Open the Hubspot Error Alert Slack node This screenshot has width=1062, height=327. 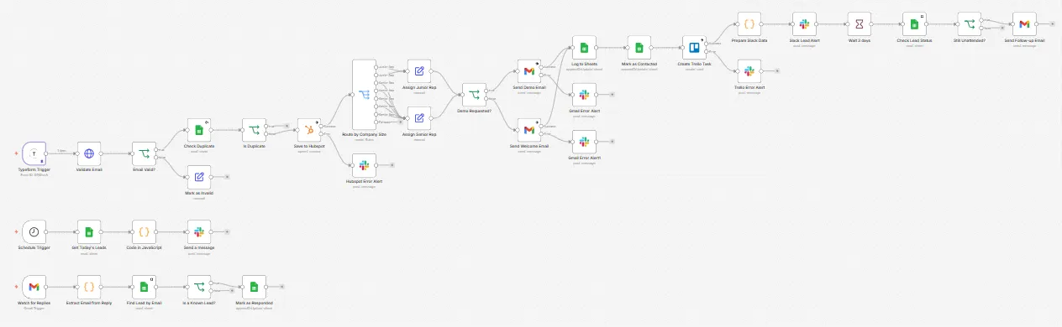click(365, 165)
